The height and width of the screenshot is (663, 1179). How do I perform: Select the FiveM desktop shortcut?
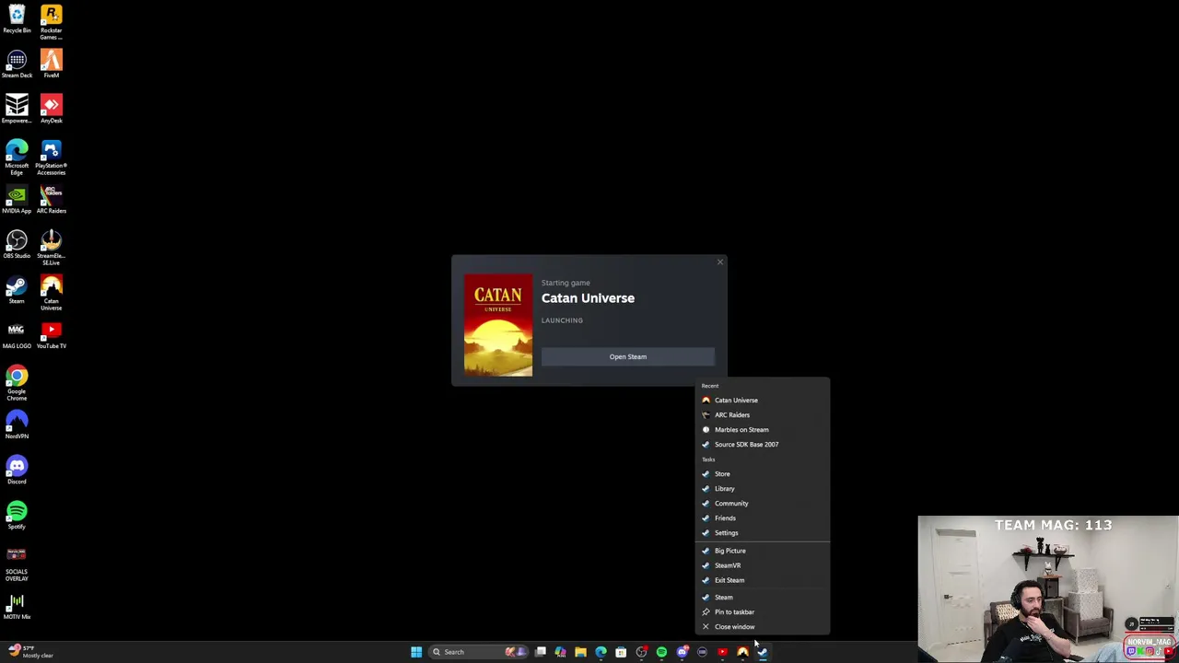pyautogui.click(x=51, y=64)
